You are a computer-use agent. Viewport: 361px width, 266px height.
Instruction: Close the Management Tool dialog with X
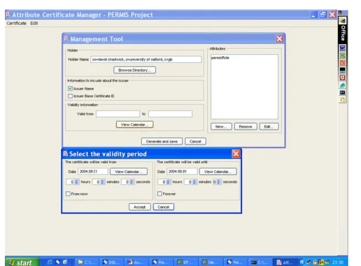(x=279, y=39)
